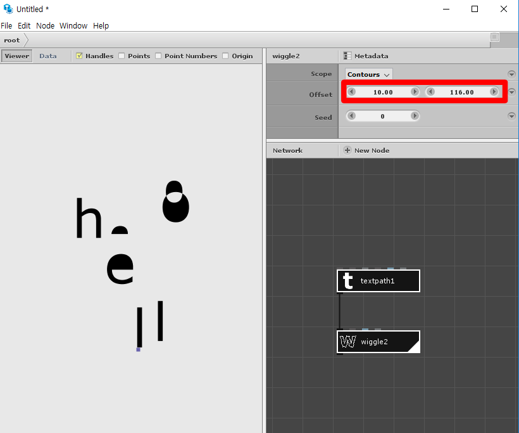Click the NodeBox app icon in title bar
Viewport: 519px width, 433px height.
[8, 9]
